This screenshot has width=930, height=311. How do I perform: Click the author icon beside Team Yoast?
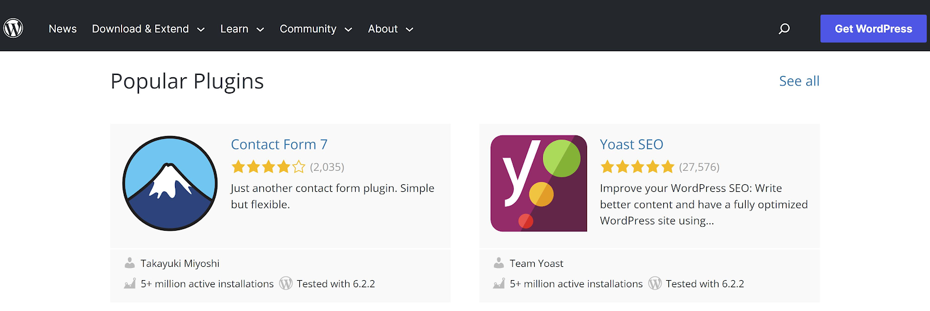[499, 263]
